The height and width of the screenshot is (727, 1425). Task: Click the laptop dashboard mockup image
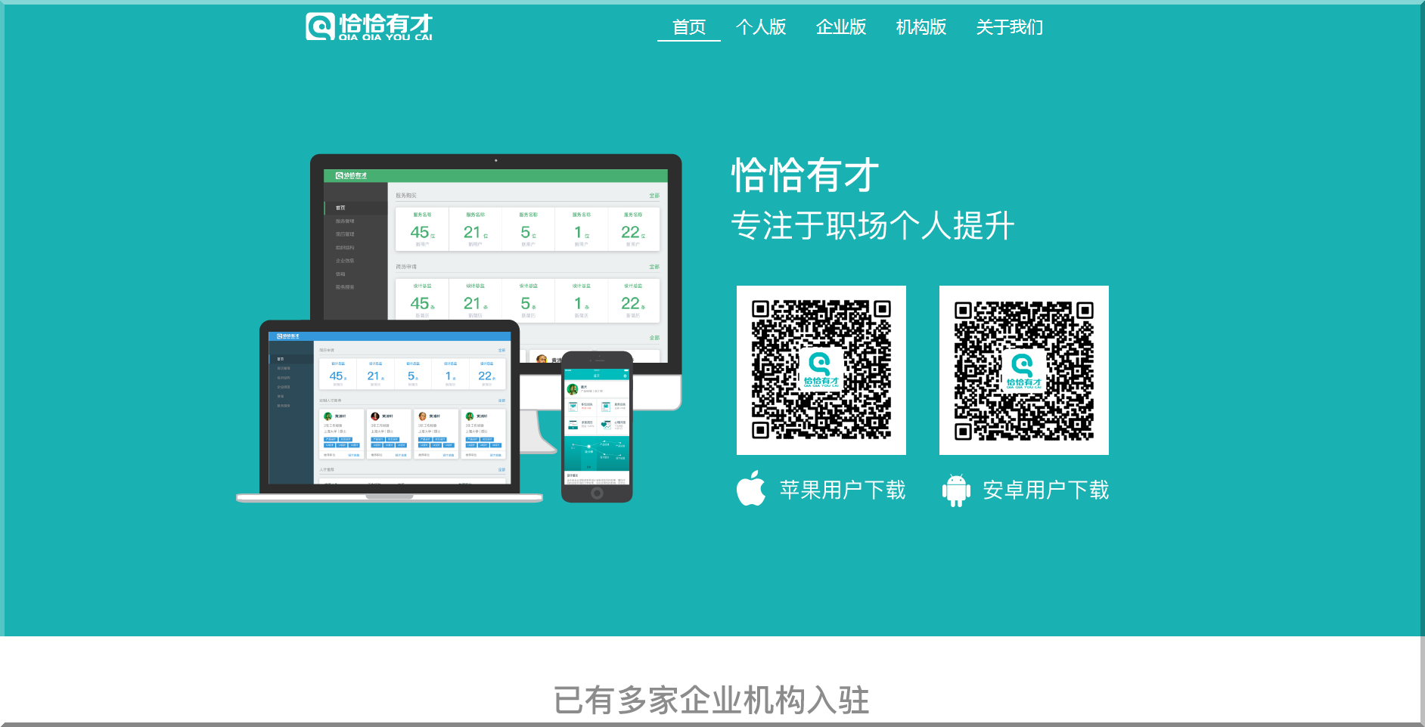coord(390,410)
